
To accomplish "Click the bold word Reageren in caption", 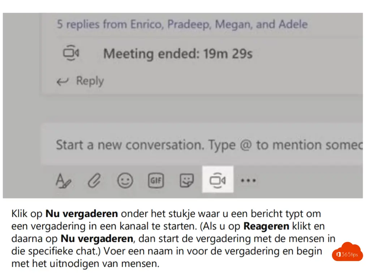I will pyautogui.click(x=266, y=226).
